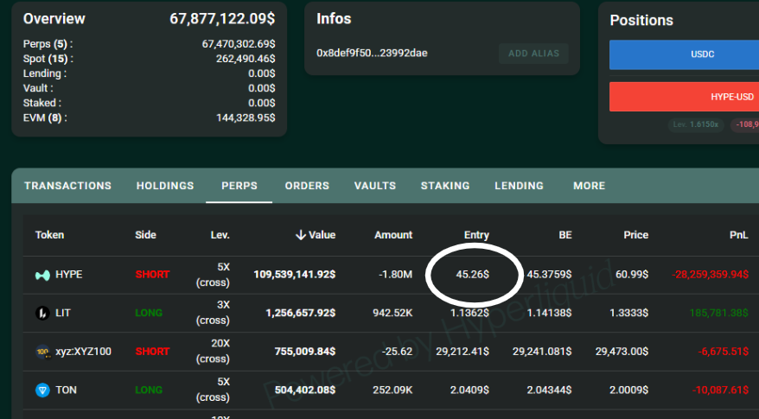The height and width of the screenshot is (419, 759).
Task: Click the Lending overview row label
Action: tap(45, 73)
